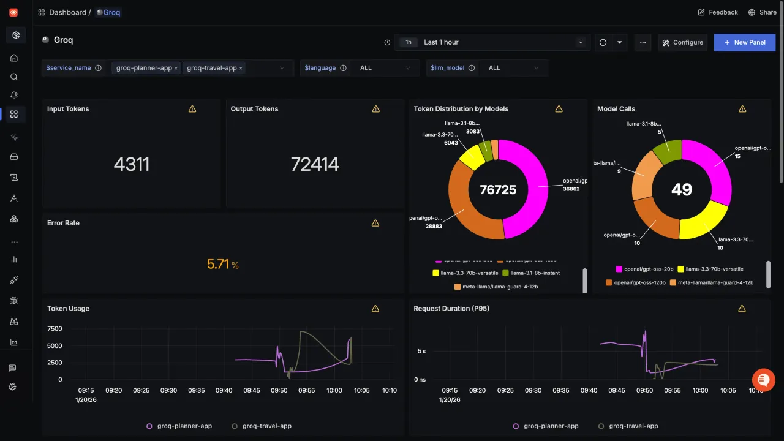Open the $language ALL dropdown
Viewport: 784px width, 441px height.
tap(384, 68)
